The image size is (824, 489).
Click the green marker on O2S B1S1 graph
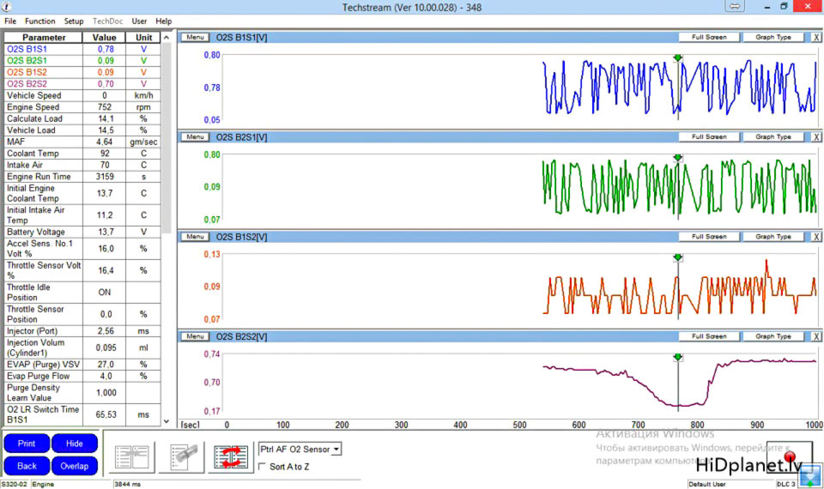click(677, 58)
